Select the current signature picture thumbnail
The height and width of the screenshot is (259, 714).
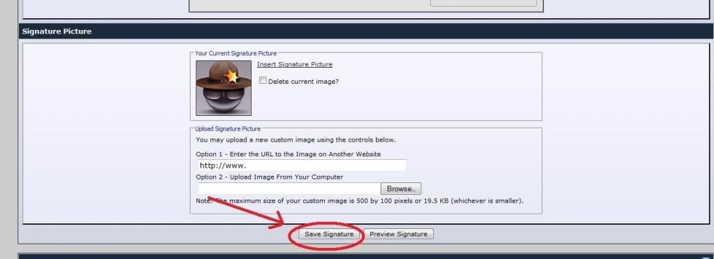tap(224, 88)
